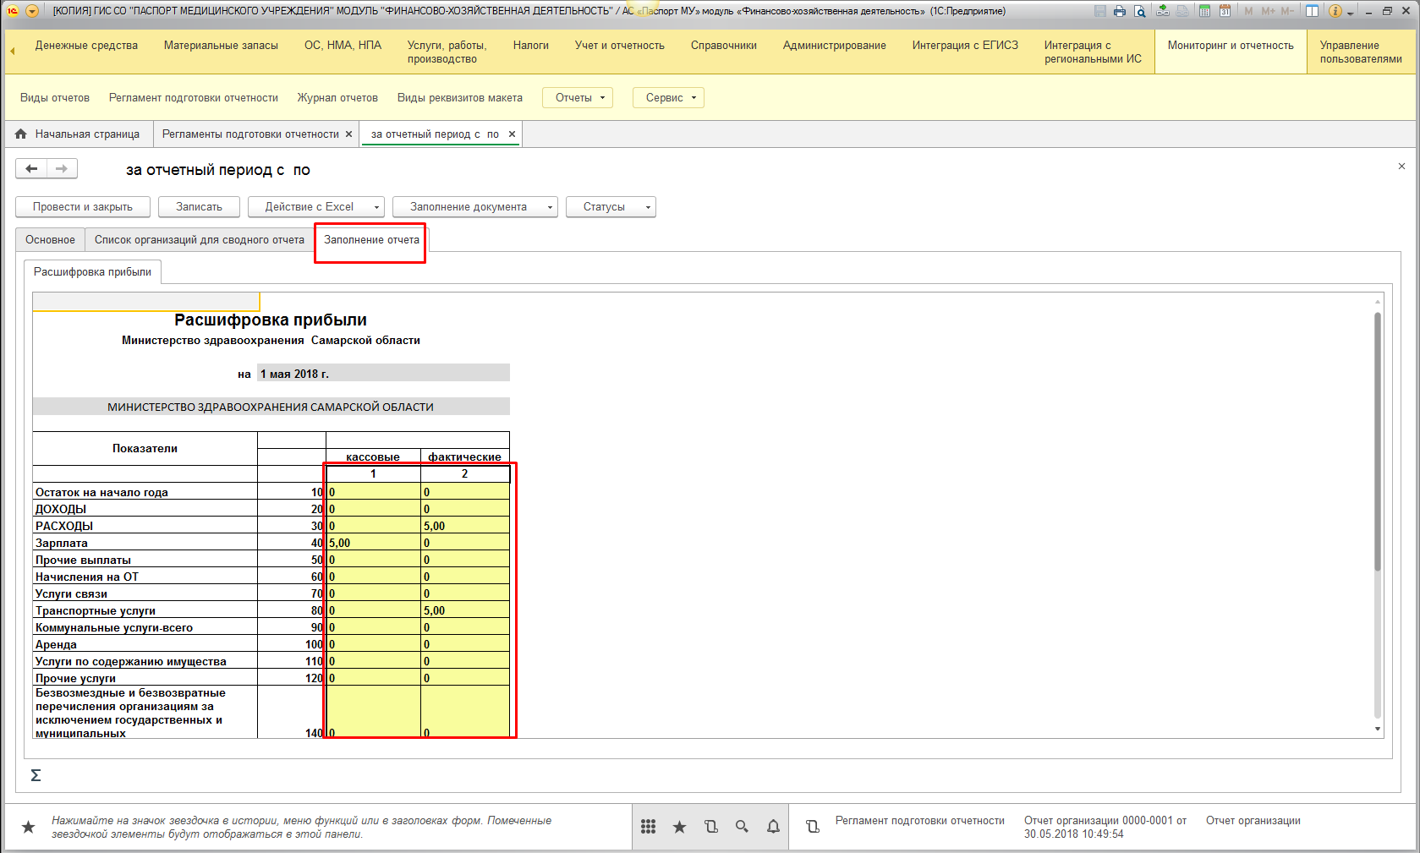Open print preview with magnifier page icon
The image size is (1420, 853).
[x=1140, y=11]
